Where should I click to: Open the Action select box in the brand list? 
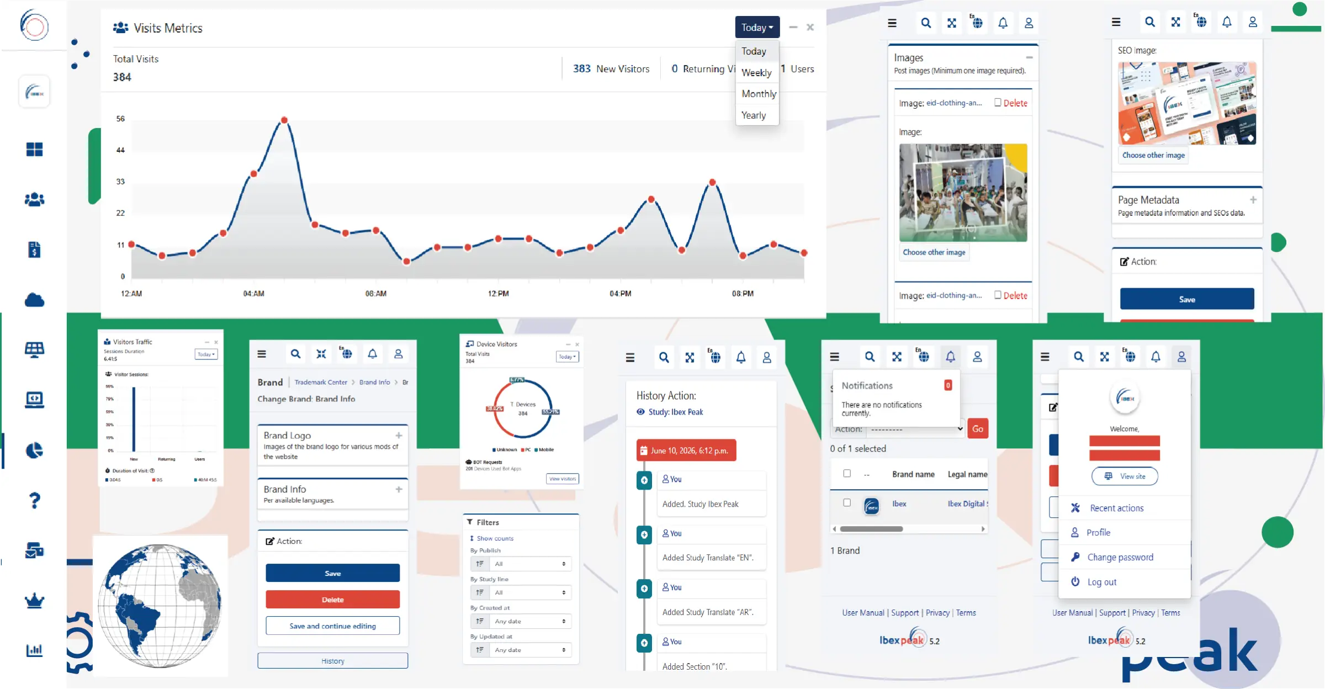[x=915, y=429]
